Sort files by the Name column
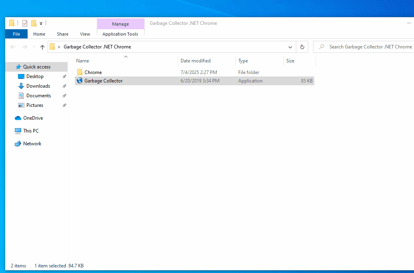 tap(126, 61)
